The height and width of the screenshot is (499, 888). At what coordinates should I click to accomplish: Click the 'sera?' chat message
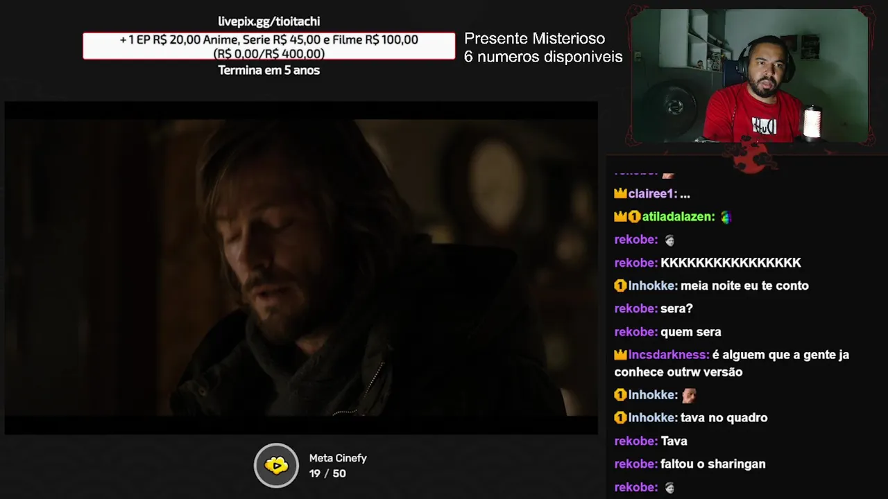676,308
